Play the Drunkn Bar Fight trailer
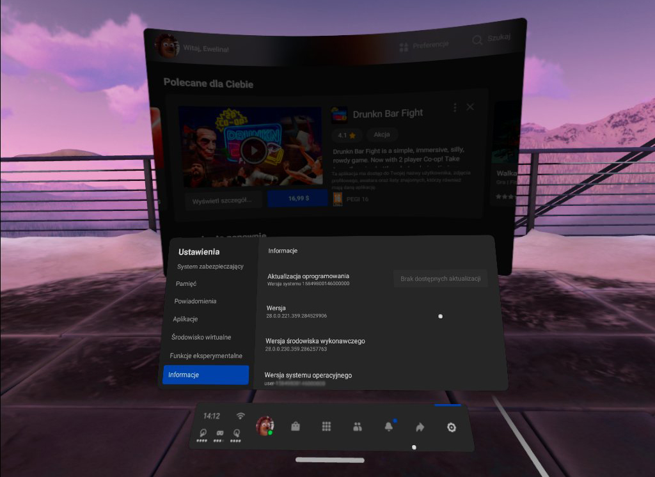The height and width of the screenshot is (477, 655). 254,151
